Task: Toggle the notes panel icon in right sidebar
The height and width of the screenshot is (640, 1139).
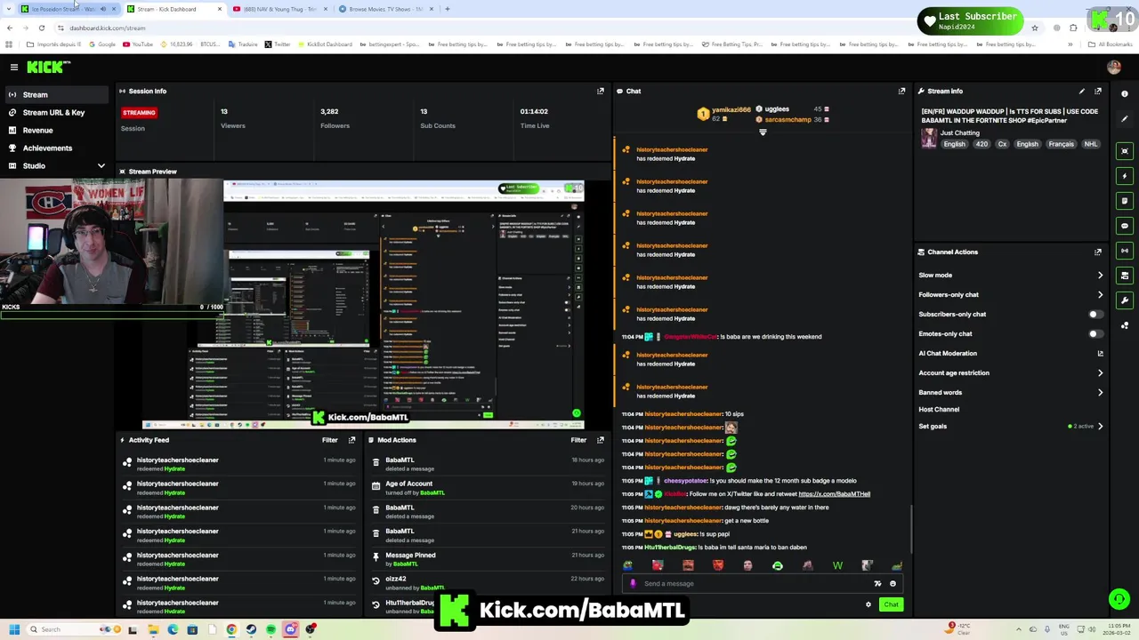Action: tap(1125, 201)
